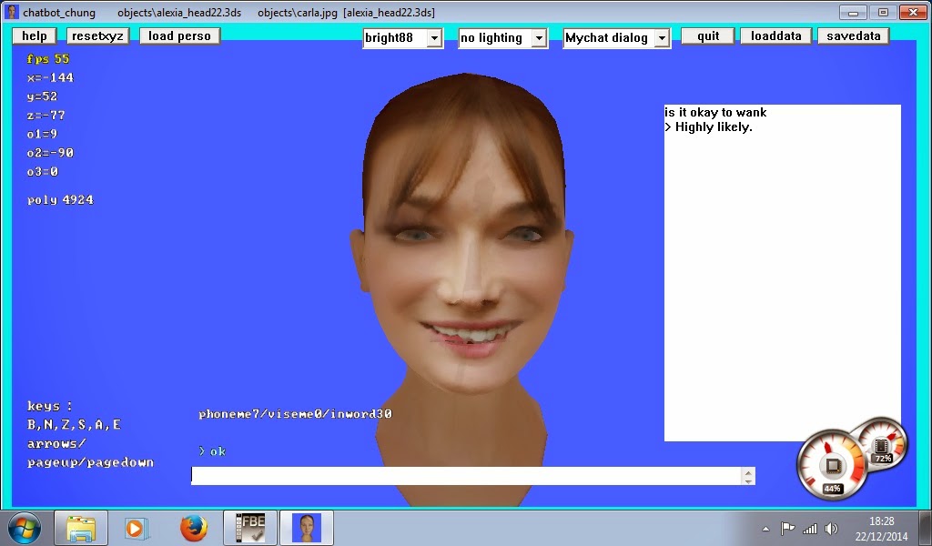Click the x=-144 coordinate text
932x546 pixels.
tap(50, 78)
